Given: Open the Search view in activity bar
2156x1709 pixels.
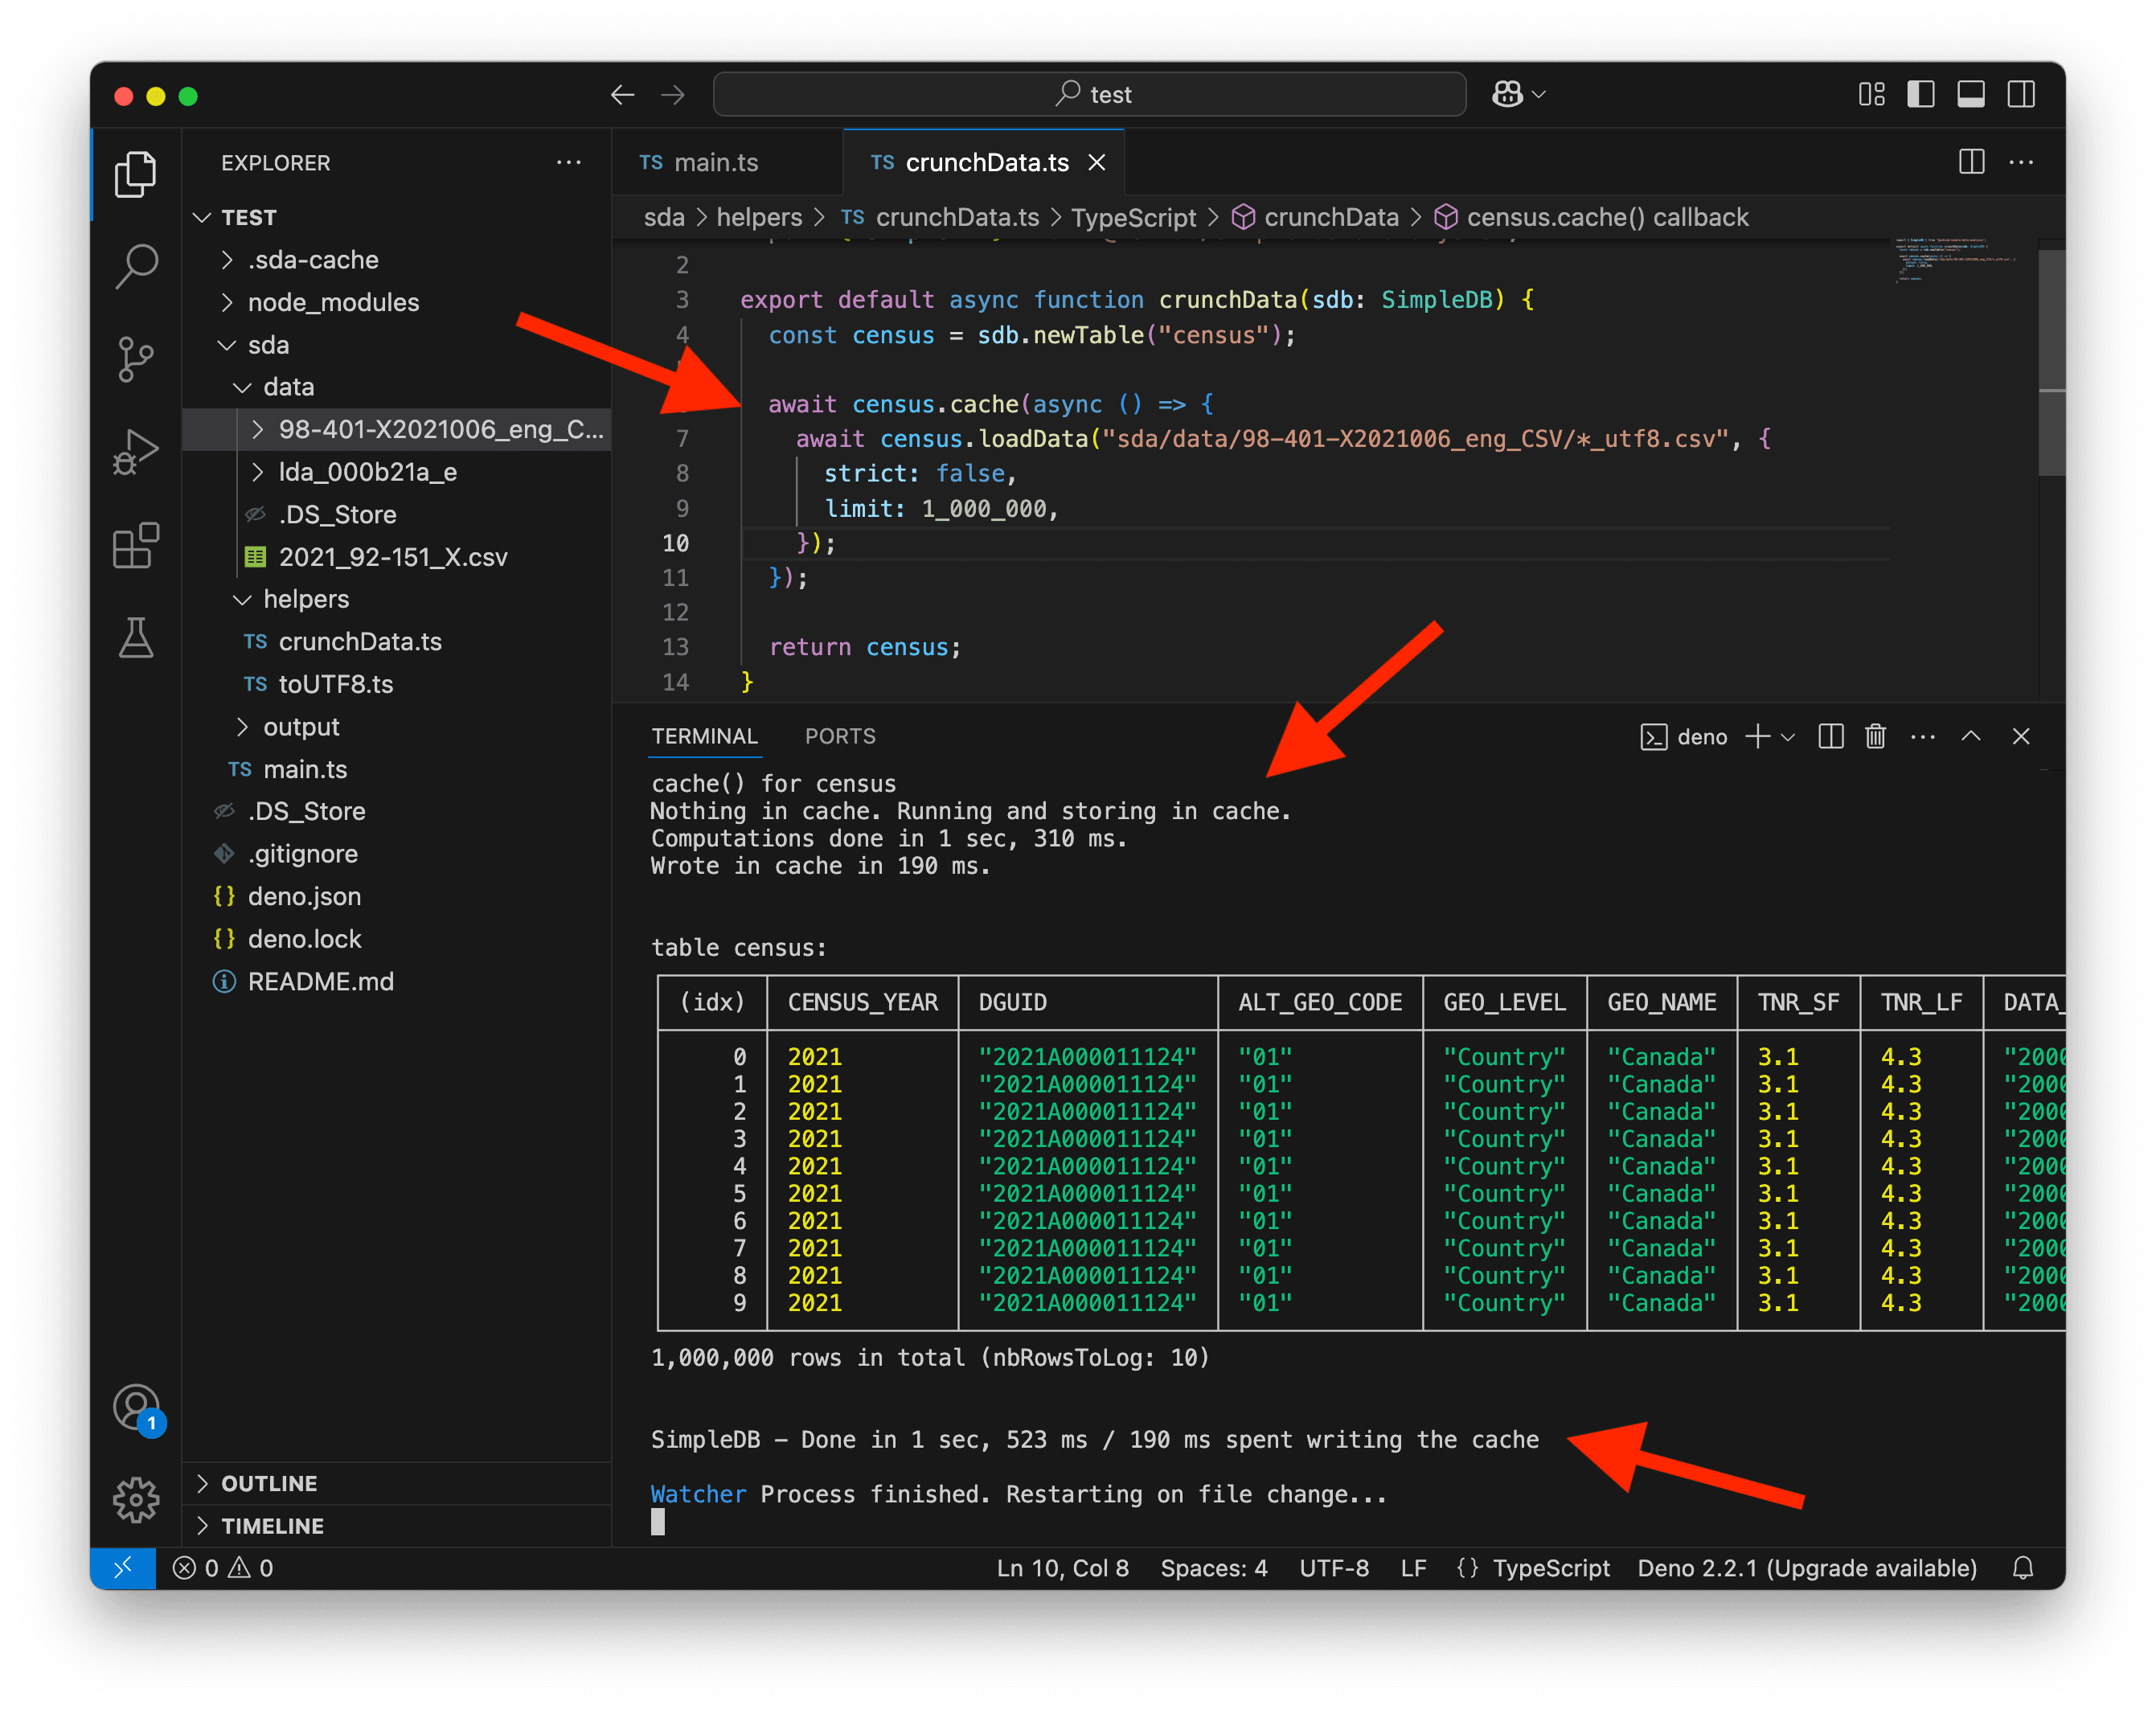Looking at the screenshot, I should [135, 266].
